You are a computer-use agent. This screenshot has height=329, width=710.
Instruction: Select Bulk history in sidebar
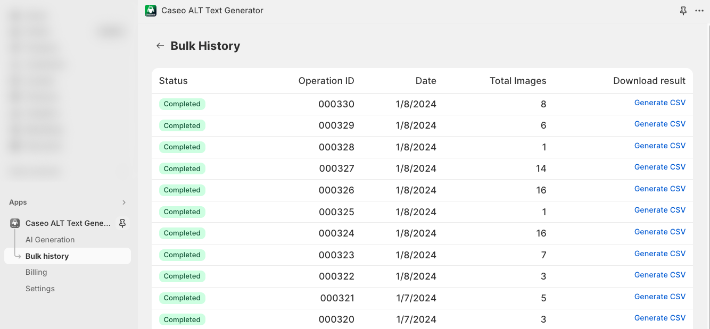pos(47,256)
